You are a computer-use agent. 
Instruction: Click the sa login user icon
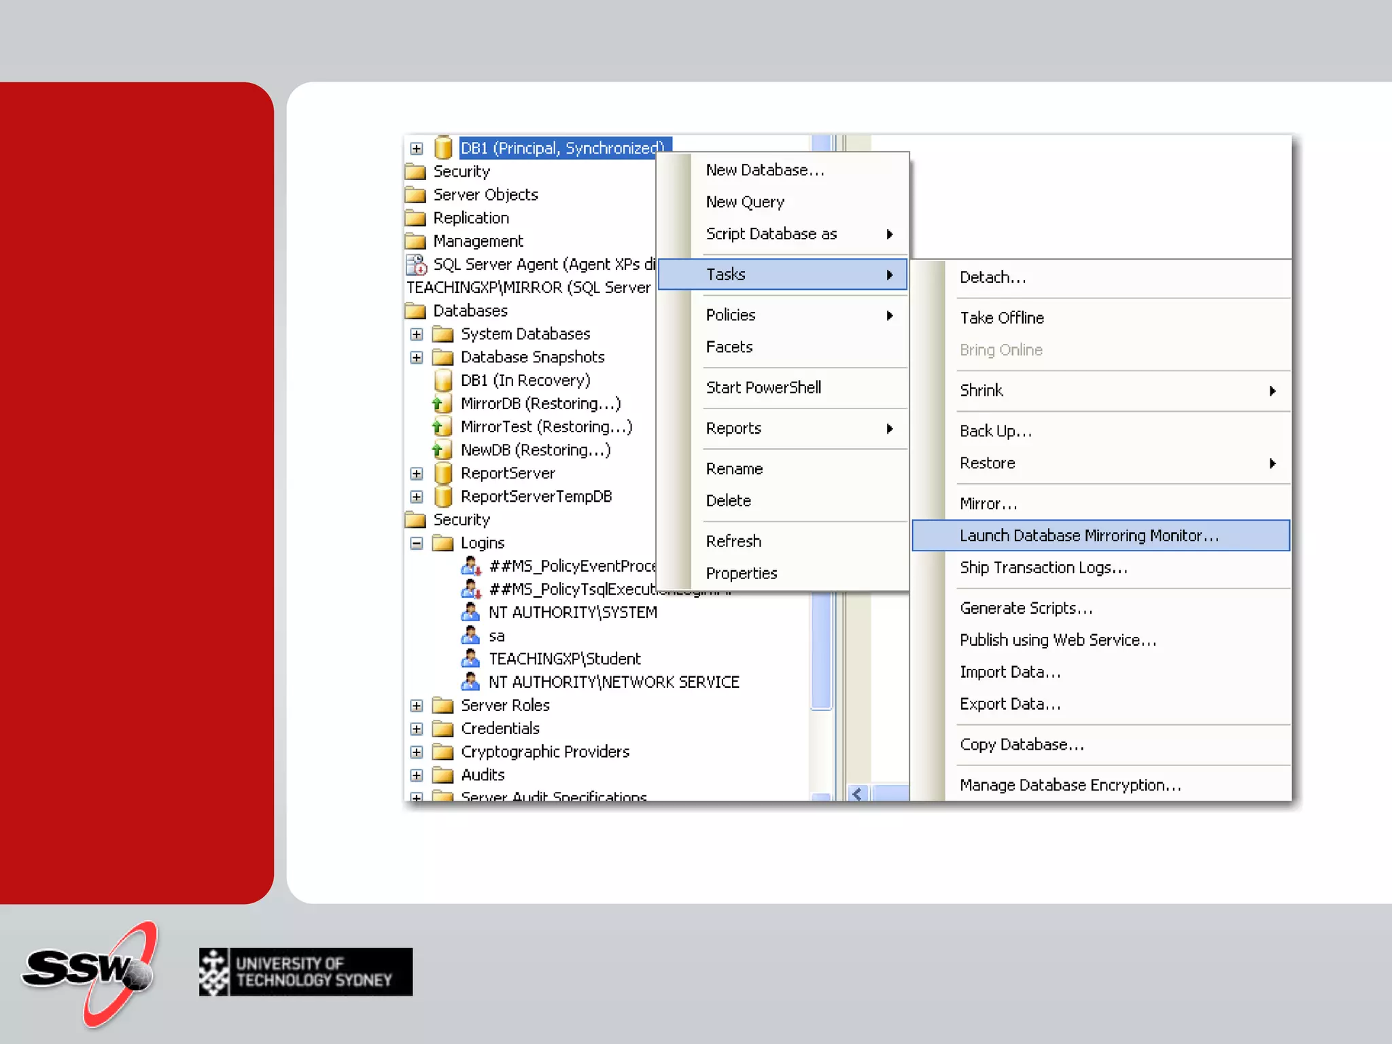[470, 636]
